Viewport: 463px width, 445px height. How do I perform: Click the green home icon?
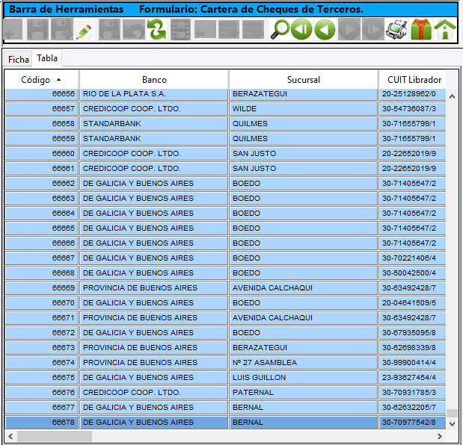445,29
